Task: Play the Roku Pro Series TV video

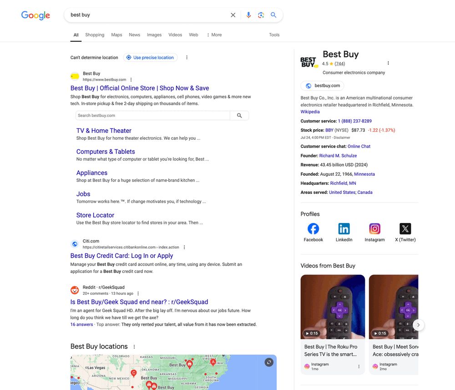Action: [333, 307]
